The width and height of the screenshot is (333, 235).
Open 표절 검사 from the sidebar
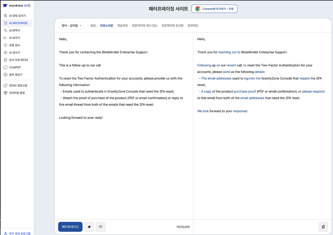point(17,45)
